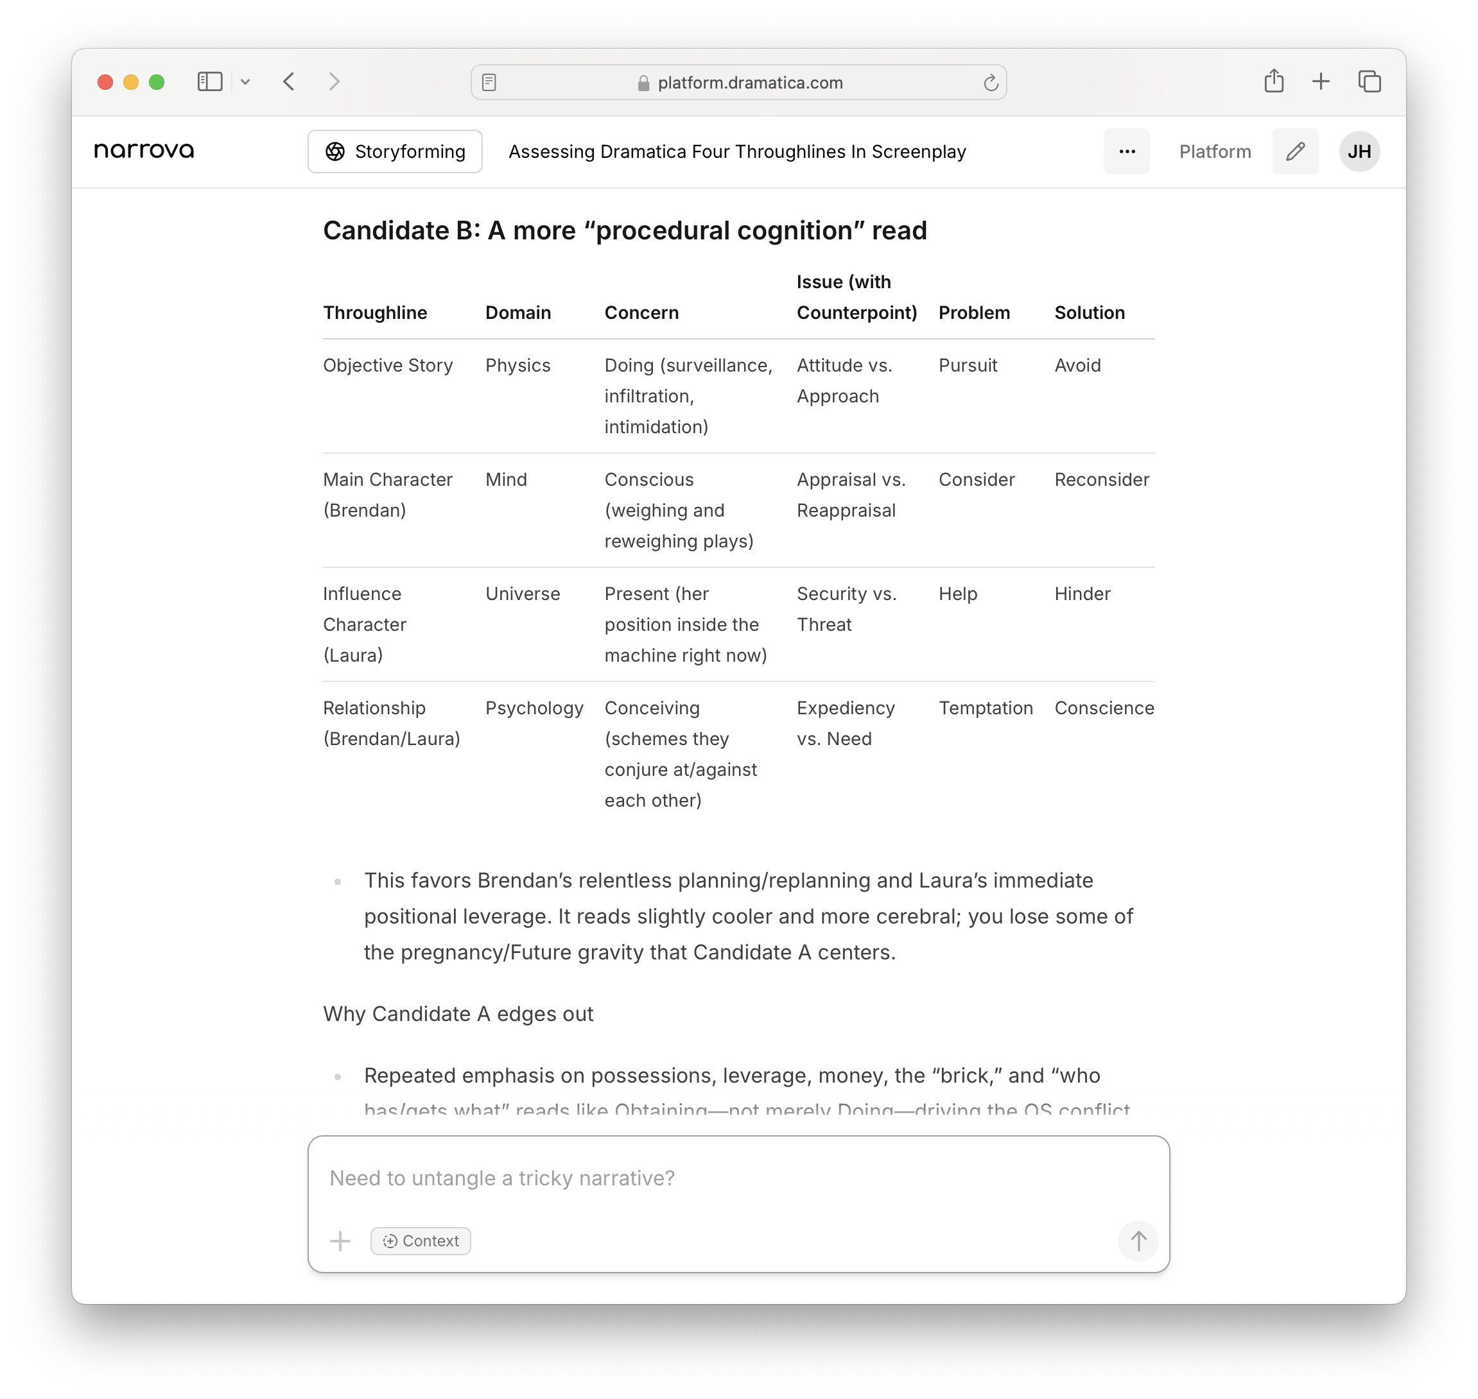Viewport: 1478px width, 1399px height.
Task: Click the narrova logo
Action: [x=144, y=151]
